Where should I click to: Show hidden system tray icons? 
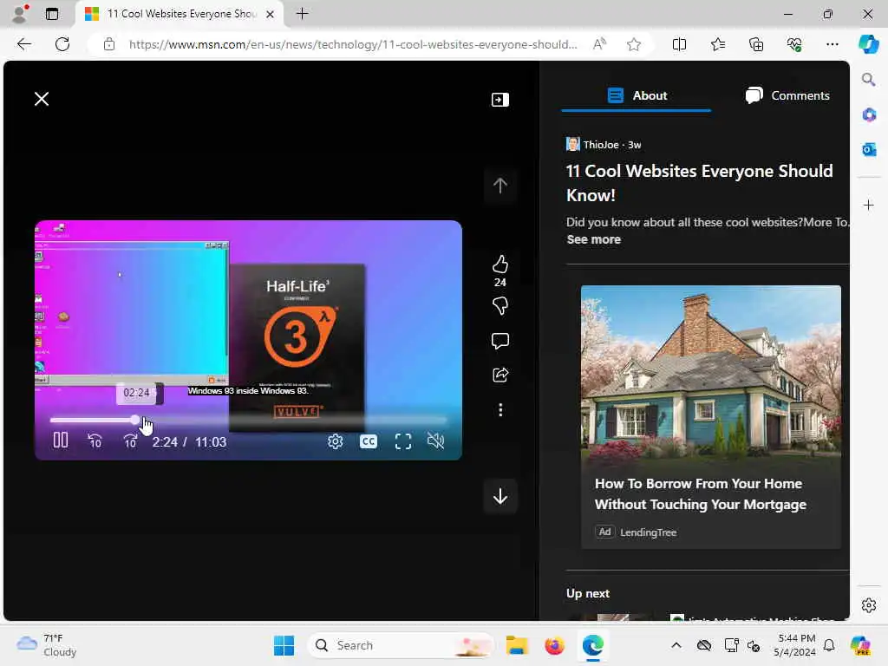click(x=676, y=645)
